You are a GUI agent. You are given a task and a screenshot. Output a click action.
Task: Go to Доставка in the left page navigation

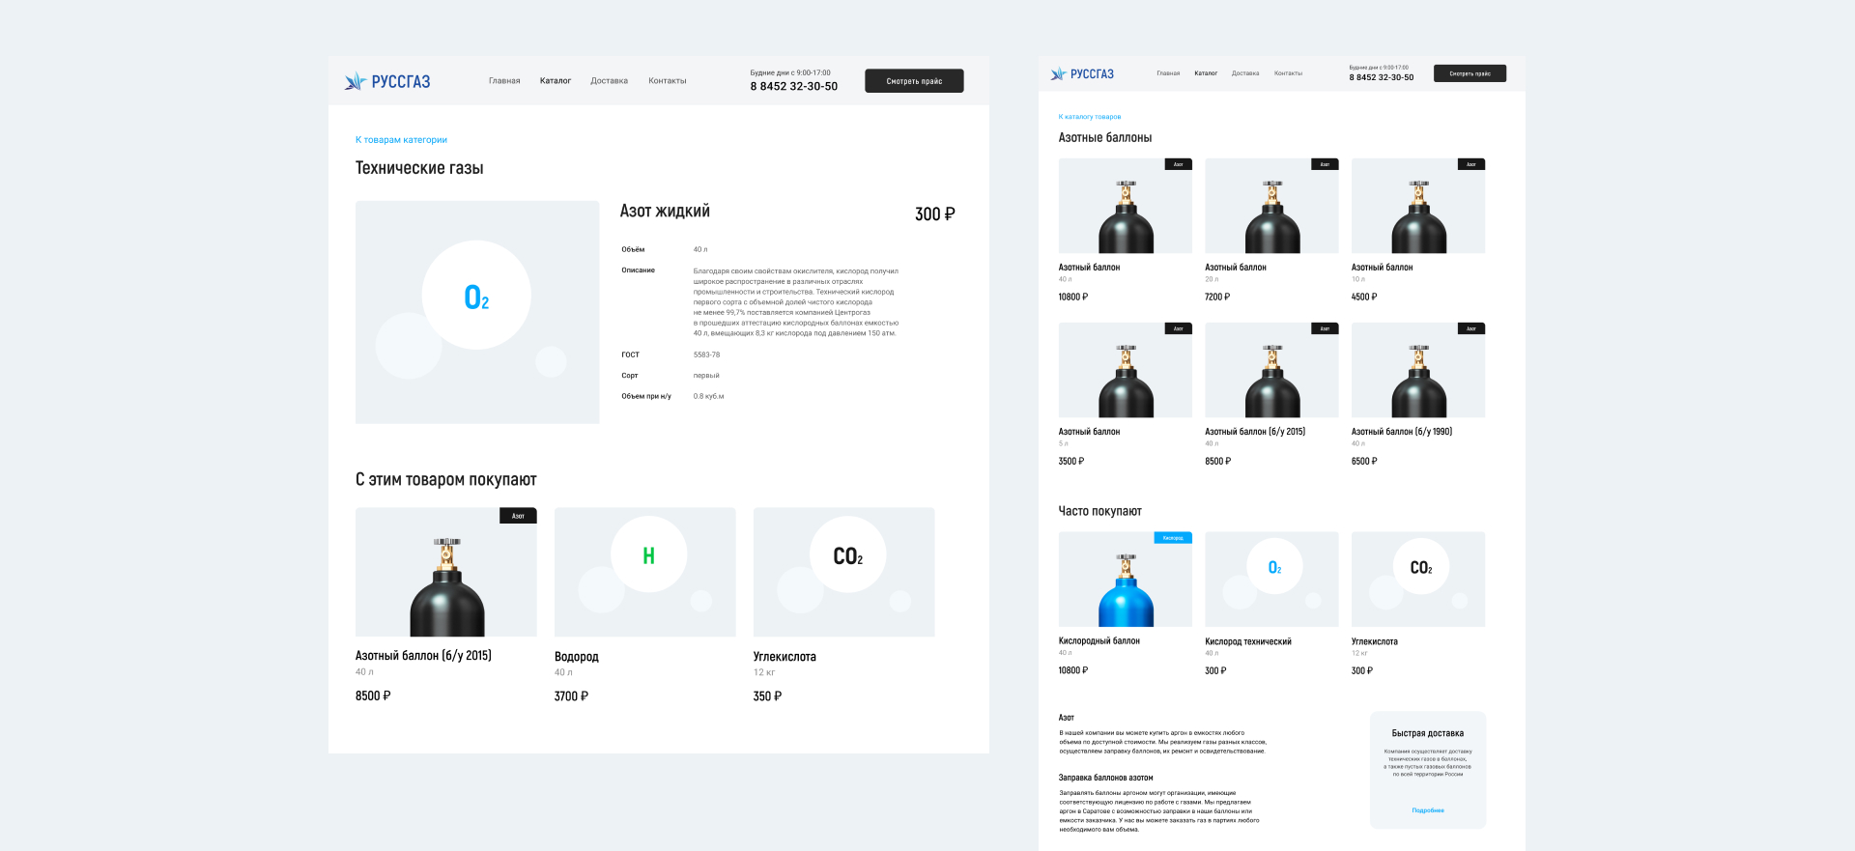[610, 81]
